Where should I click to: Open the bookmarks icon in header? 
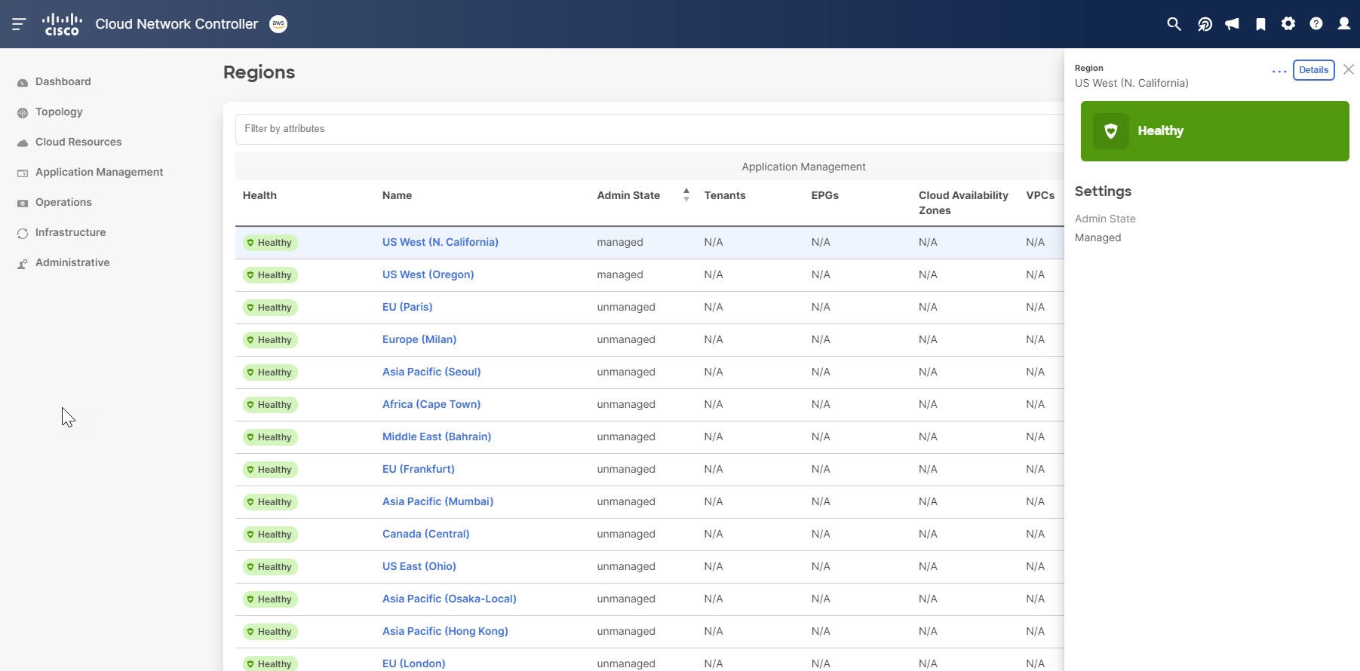pos(1260,24)
